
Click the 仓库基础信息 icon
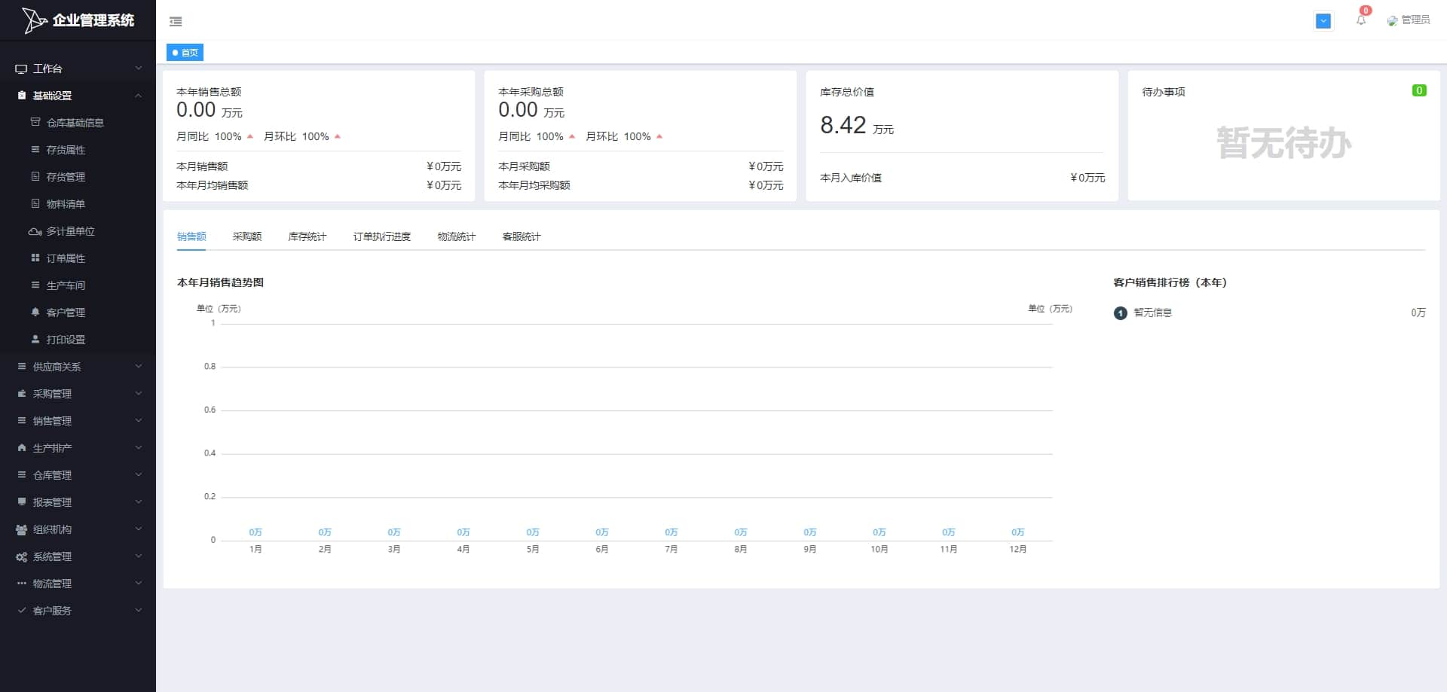click(x=35, y=122)
